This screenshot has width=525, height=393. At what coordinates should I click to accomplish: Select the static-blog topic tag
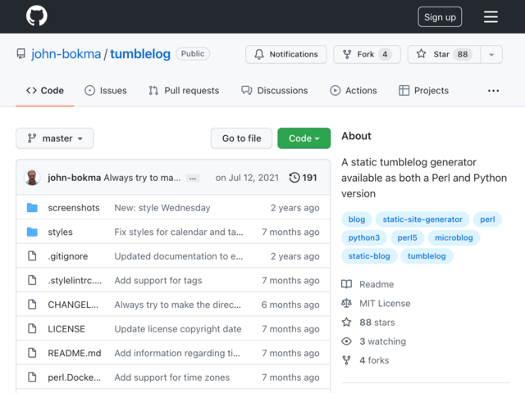pos(369,256)
